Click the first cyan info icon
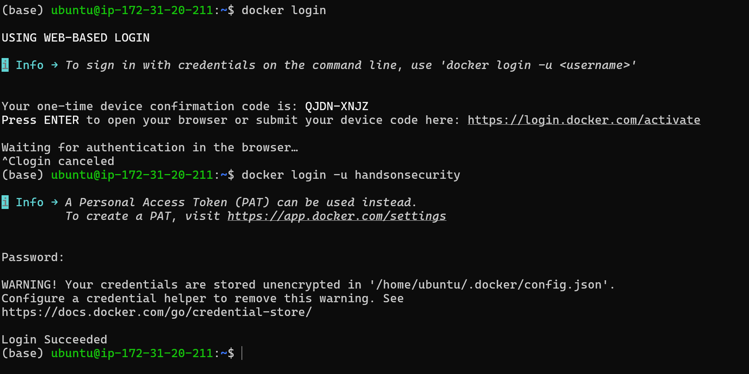The height and width of the screenshot is (374, 749). 5,65
